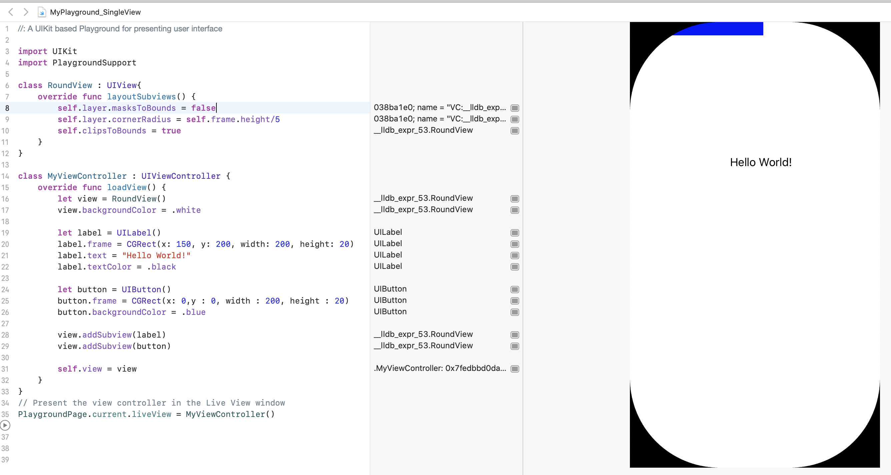Image resolution: width=891 pixels, height=475 pixels.
Task: Show inline result for RoundView() line 16
Action: pos(515,198)
